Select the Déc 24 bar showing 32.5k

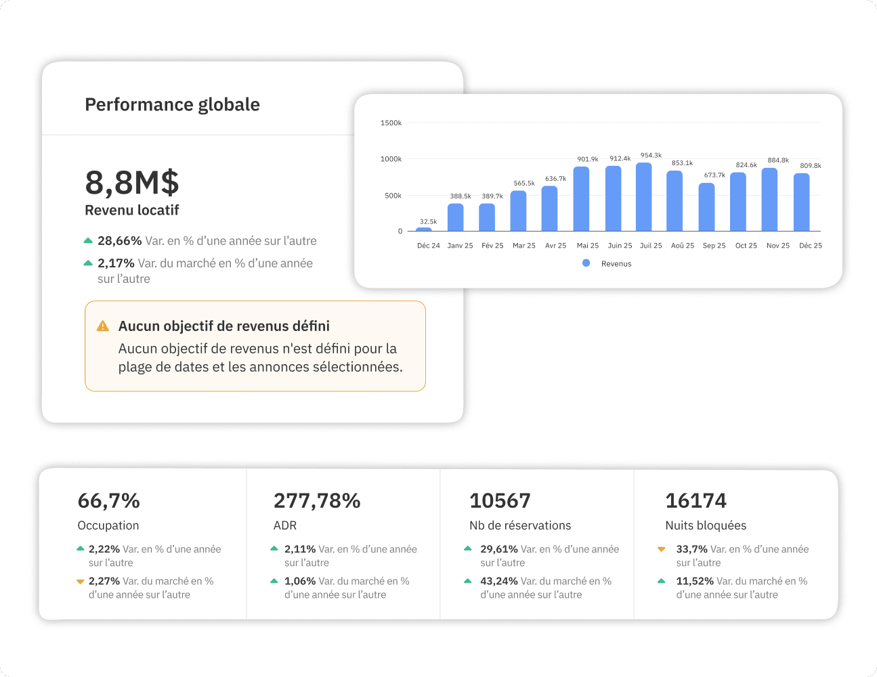424,229
